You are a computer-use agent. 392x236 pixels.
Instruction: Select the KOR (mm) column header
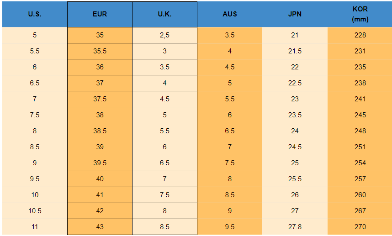point(360,14)
